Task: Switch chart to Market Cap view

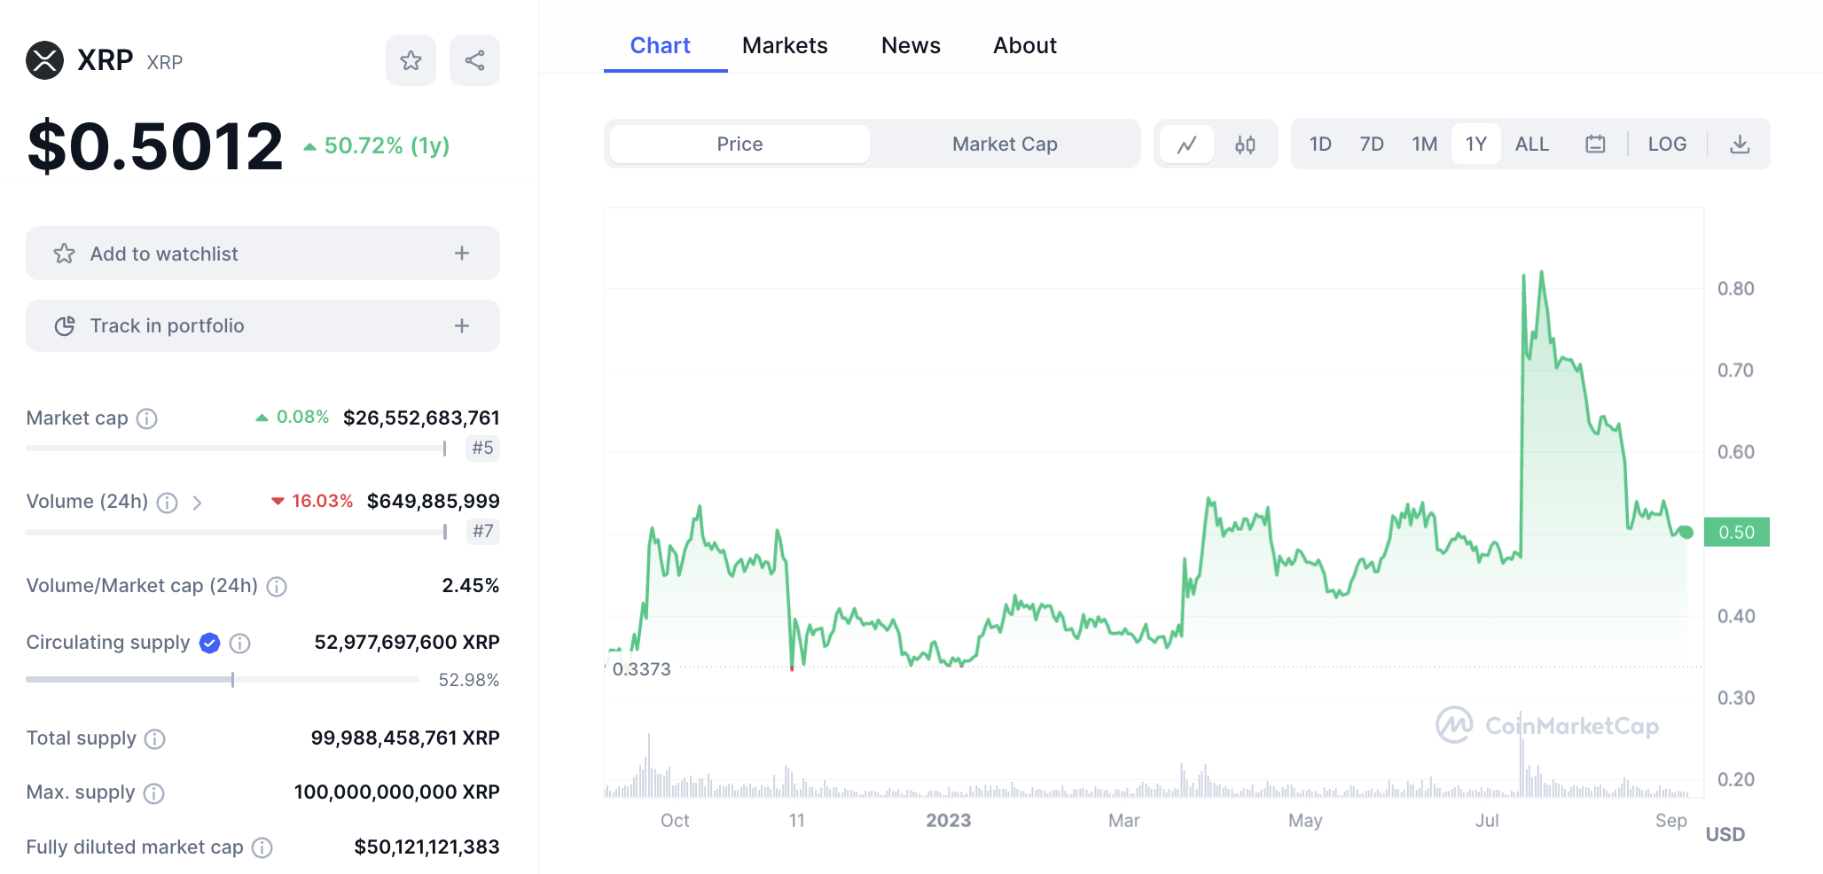Action: click(1005, 144)
